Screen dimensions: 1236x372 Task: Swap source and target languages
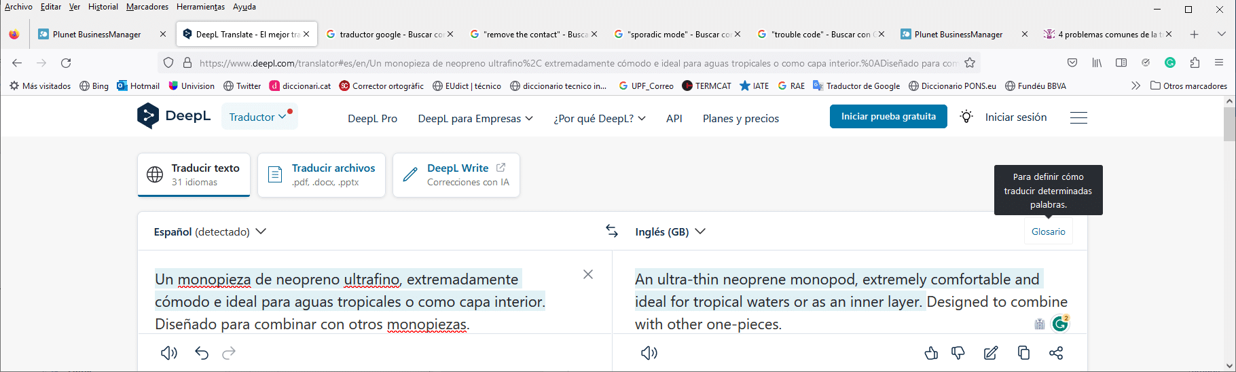point(612,231)
